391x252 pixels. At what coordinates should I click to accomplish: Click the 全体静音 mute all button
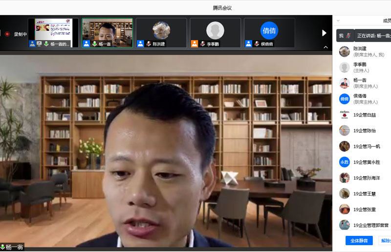click(x=359, y=240)
